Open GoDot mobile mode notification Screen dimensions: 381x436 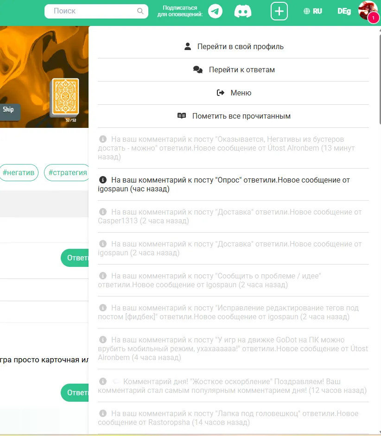(233, 349)
